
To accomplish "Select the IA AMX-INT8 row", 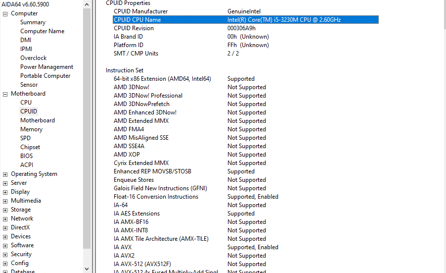I will (246, 230).
